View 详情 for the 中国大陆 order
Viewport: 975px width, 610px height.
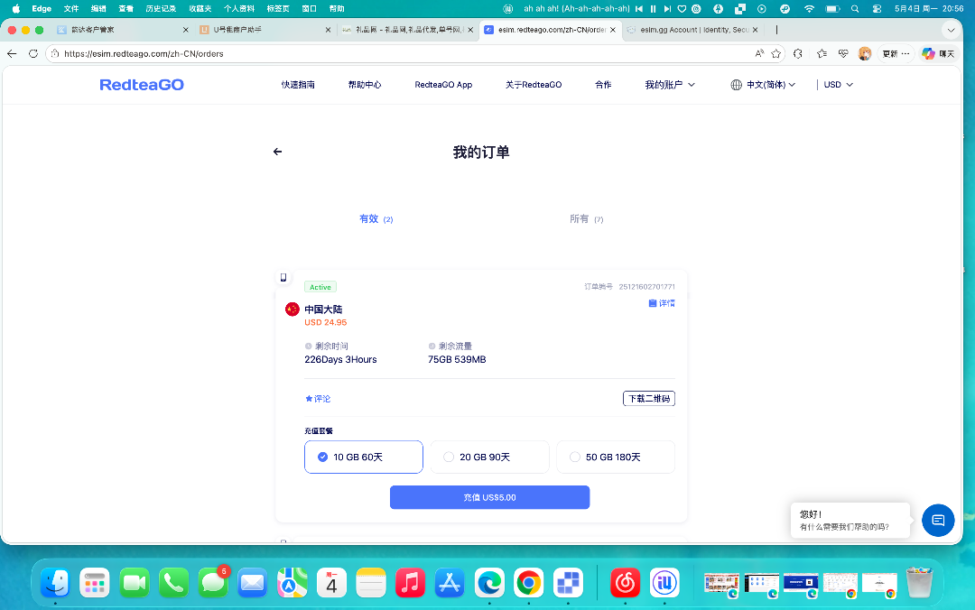(662, 303)
